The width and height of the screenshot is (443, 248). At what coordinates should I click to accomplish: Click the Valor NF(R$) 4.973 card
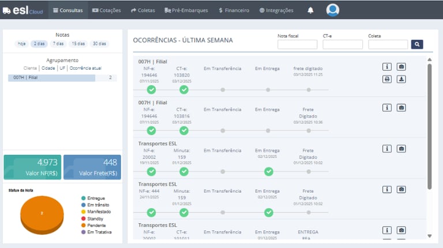32,167
